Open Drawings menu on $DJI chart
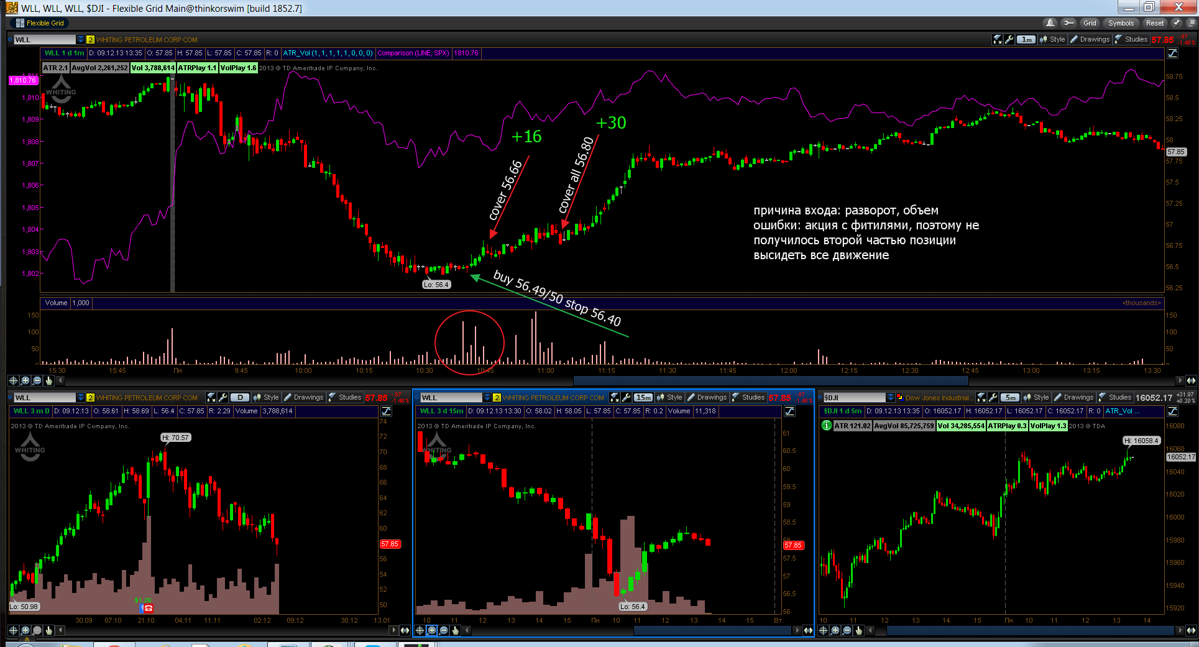The image size is (1199, 647). point(1073,397)
